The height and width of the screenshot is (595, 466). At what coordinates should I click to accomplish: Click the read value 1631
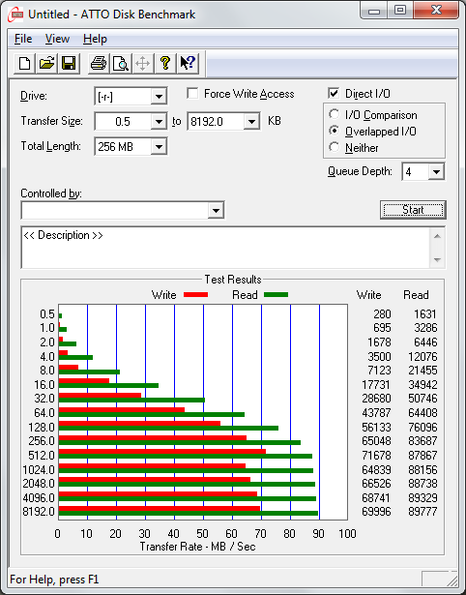tap(425, 314)
